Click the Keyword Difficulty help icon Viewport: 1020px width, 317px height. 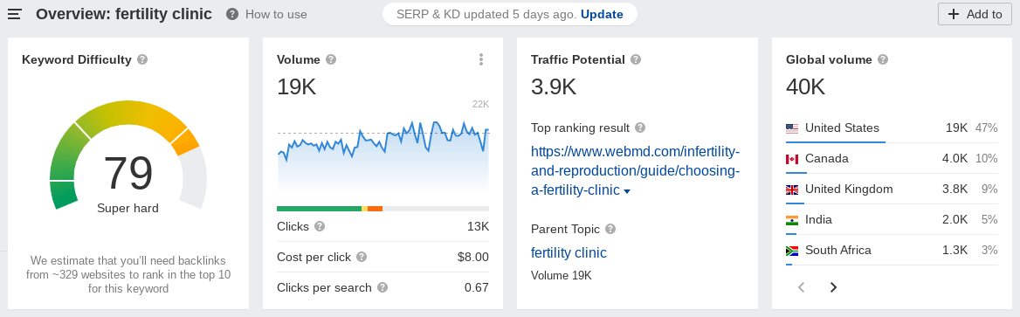point(142,59)
